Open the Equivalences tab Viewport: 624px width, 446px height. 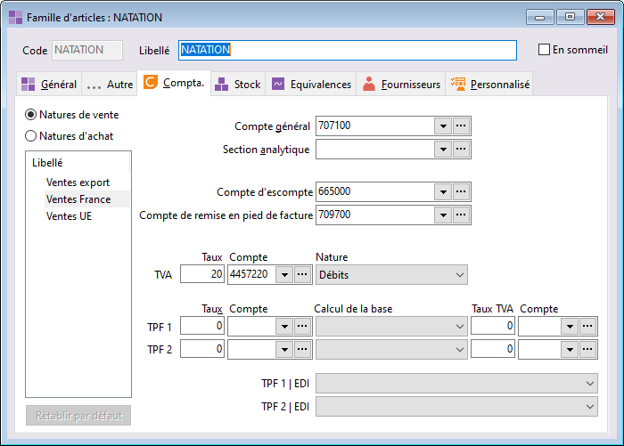pos(311,85)
